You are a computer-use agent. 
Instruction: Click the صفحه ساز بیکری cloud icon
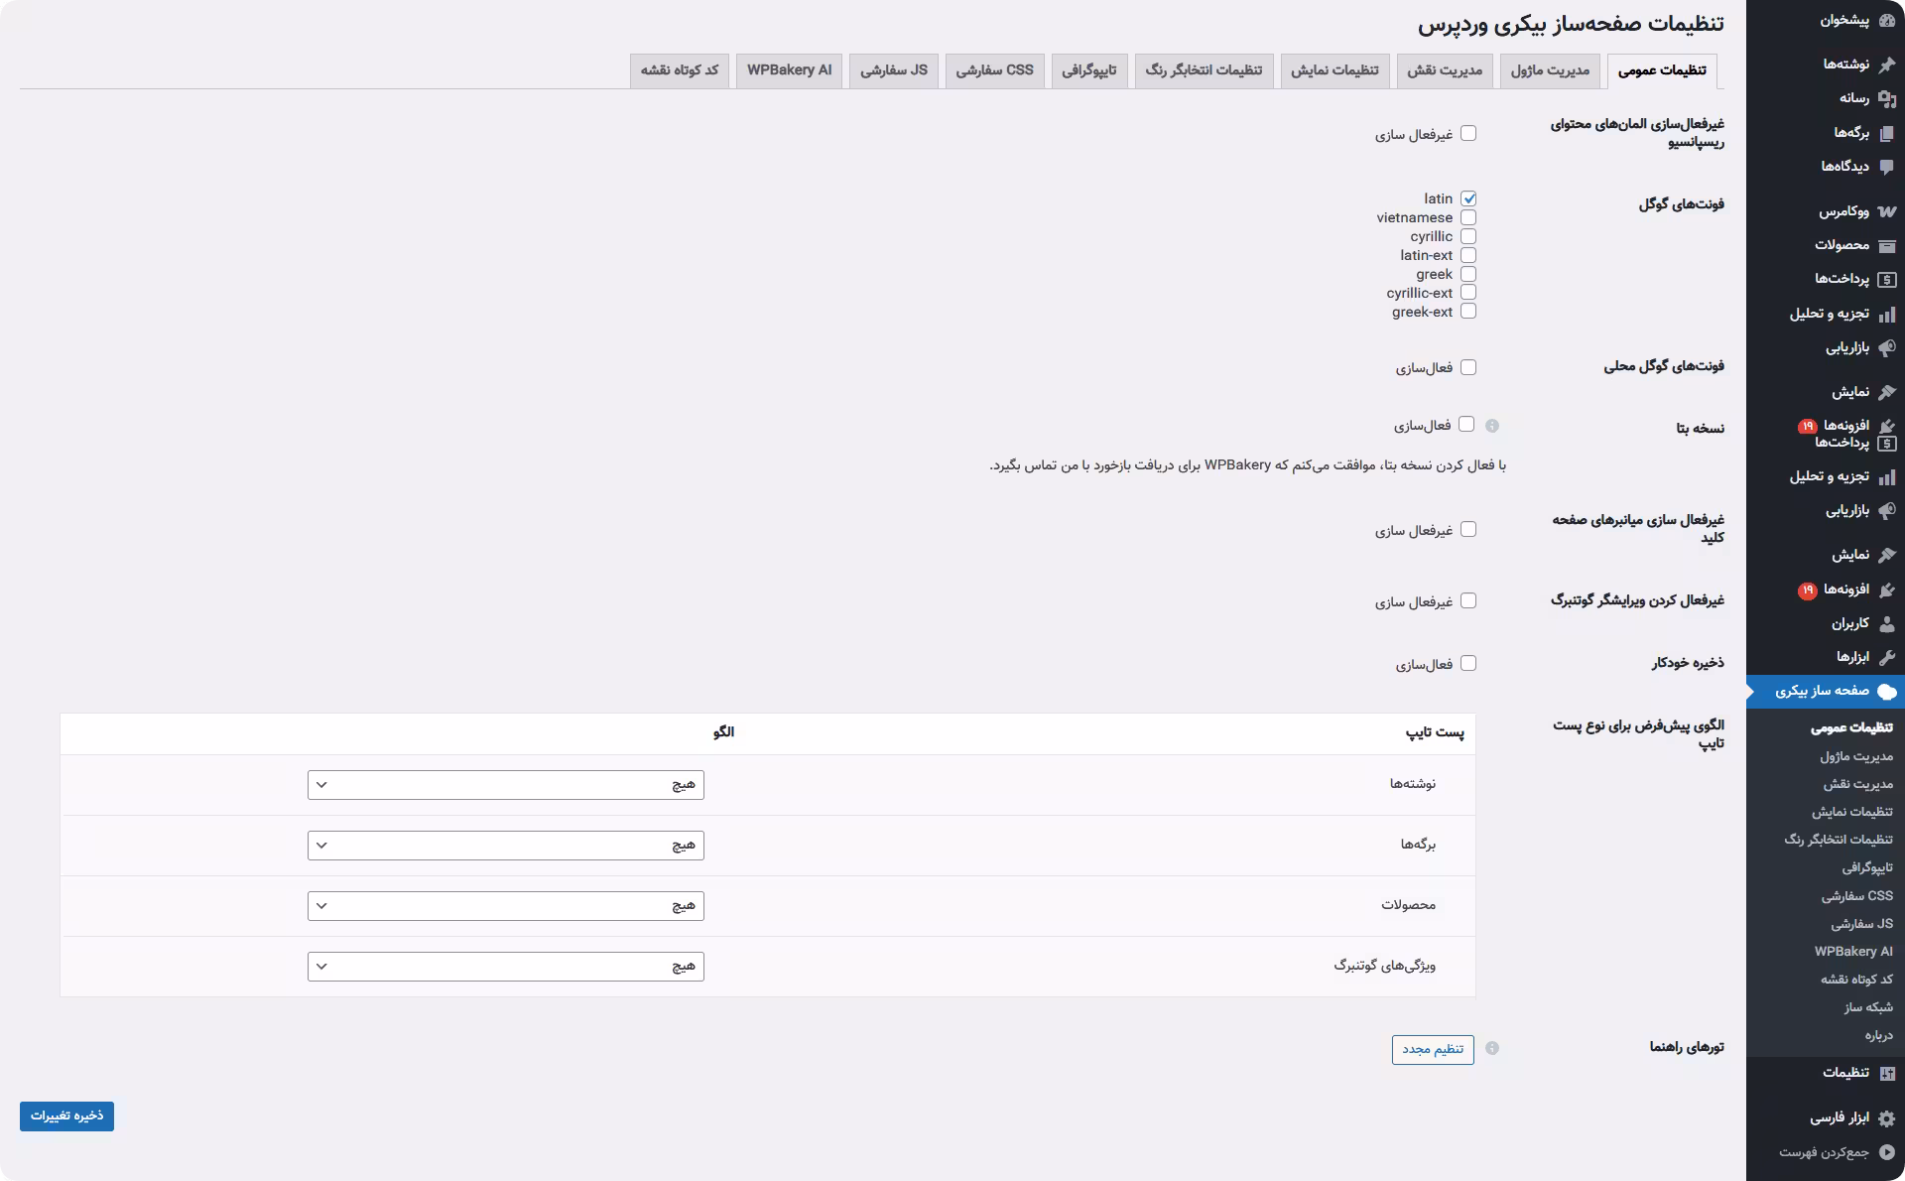point(1886,692)
